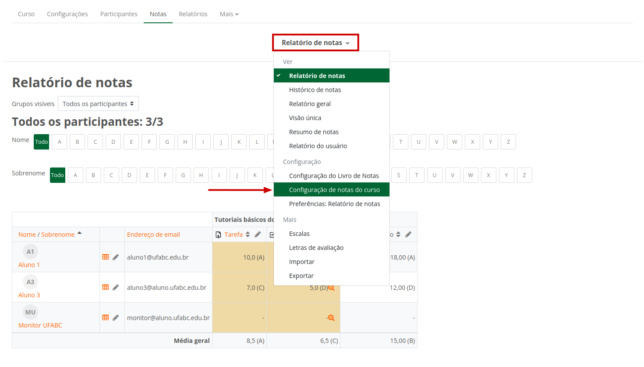Expand the 'Mais' navigation menu
644x367 pixels.
click(x=229, y=14)
